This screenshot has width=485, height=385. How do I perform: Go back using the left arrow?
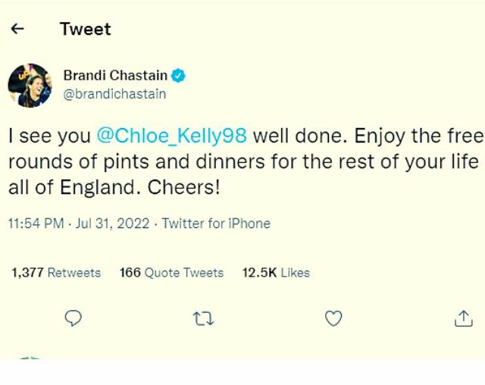[x=17, y=29]
